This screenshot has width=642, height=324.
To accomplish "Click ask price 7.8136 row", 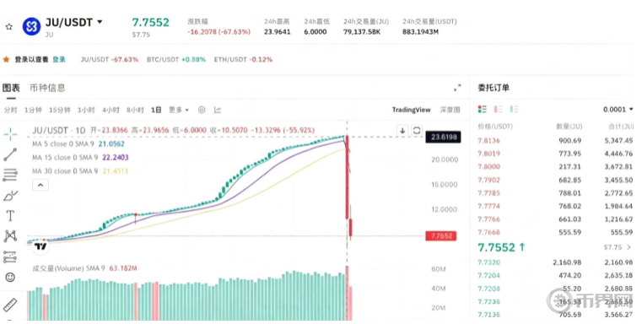I will (x=555, y=141).
